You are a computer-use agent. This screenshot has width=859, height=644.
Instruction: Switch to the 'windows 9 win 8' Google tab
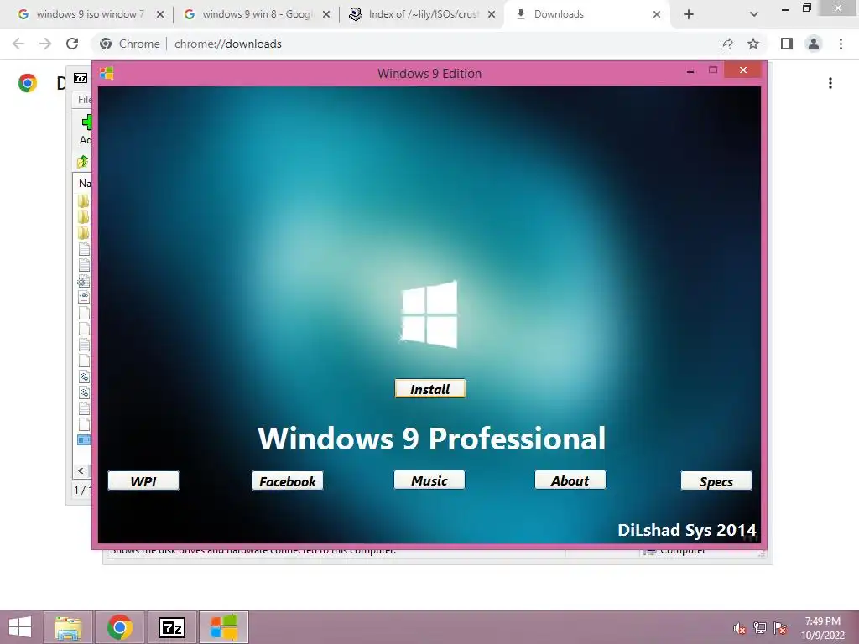coord(257,14)
